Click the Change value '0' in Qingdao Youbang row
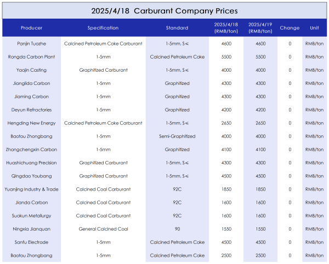329x264 pixels. point(290,176)
